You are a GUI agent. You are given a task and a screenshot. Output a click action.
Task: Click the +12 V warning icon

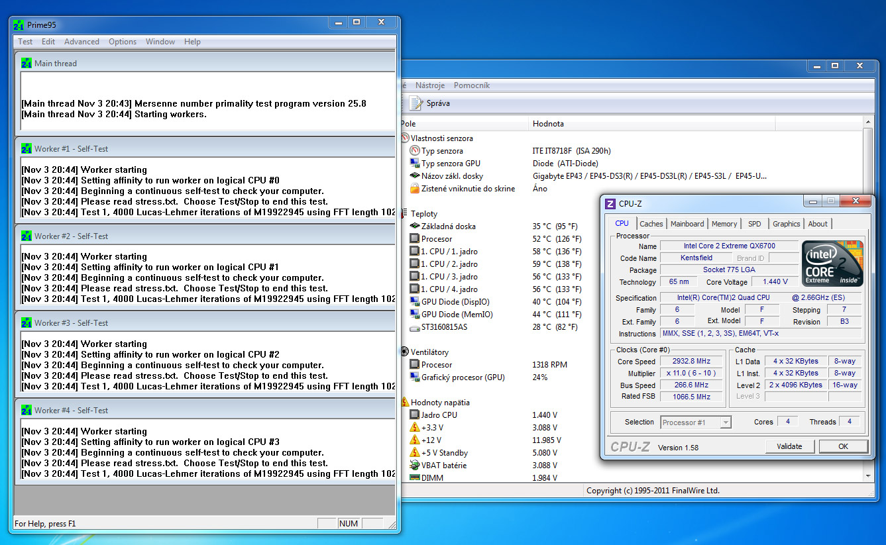click(415, 440)
